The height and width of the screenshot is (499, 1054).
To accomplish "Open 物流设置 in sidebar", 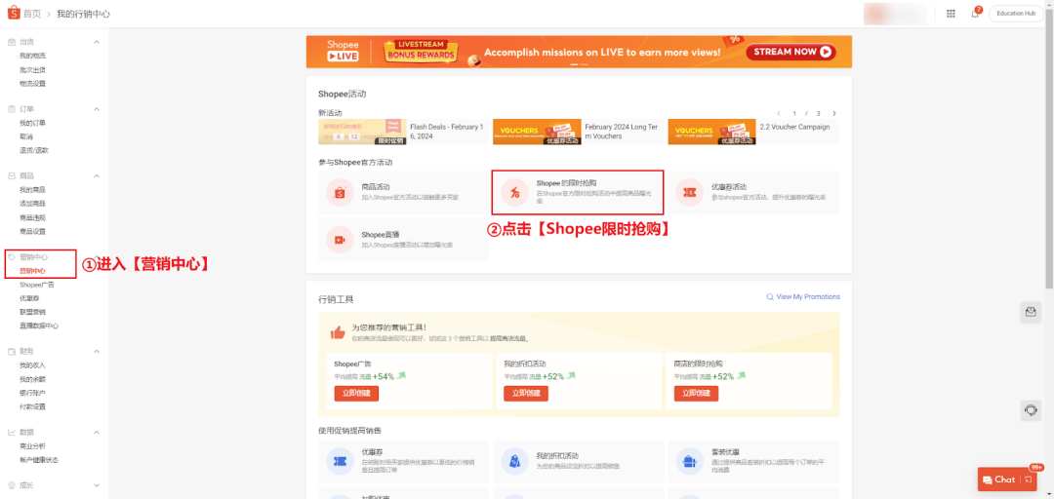I will coord(33,83).
